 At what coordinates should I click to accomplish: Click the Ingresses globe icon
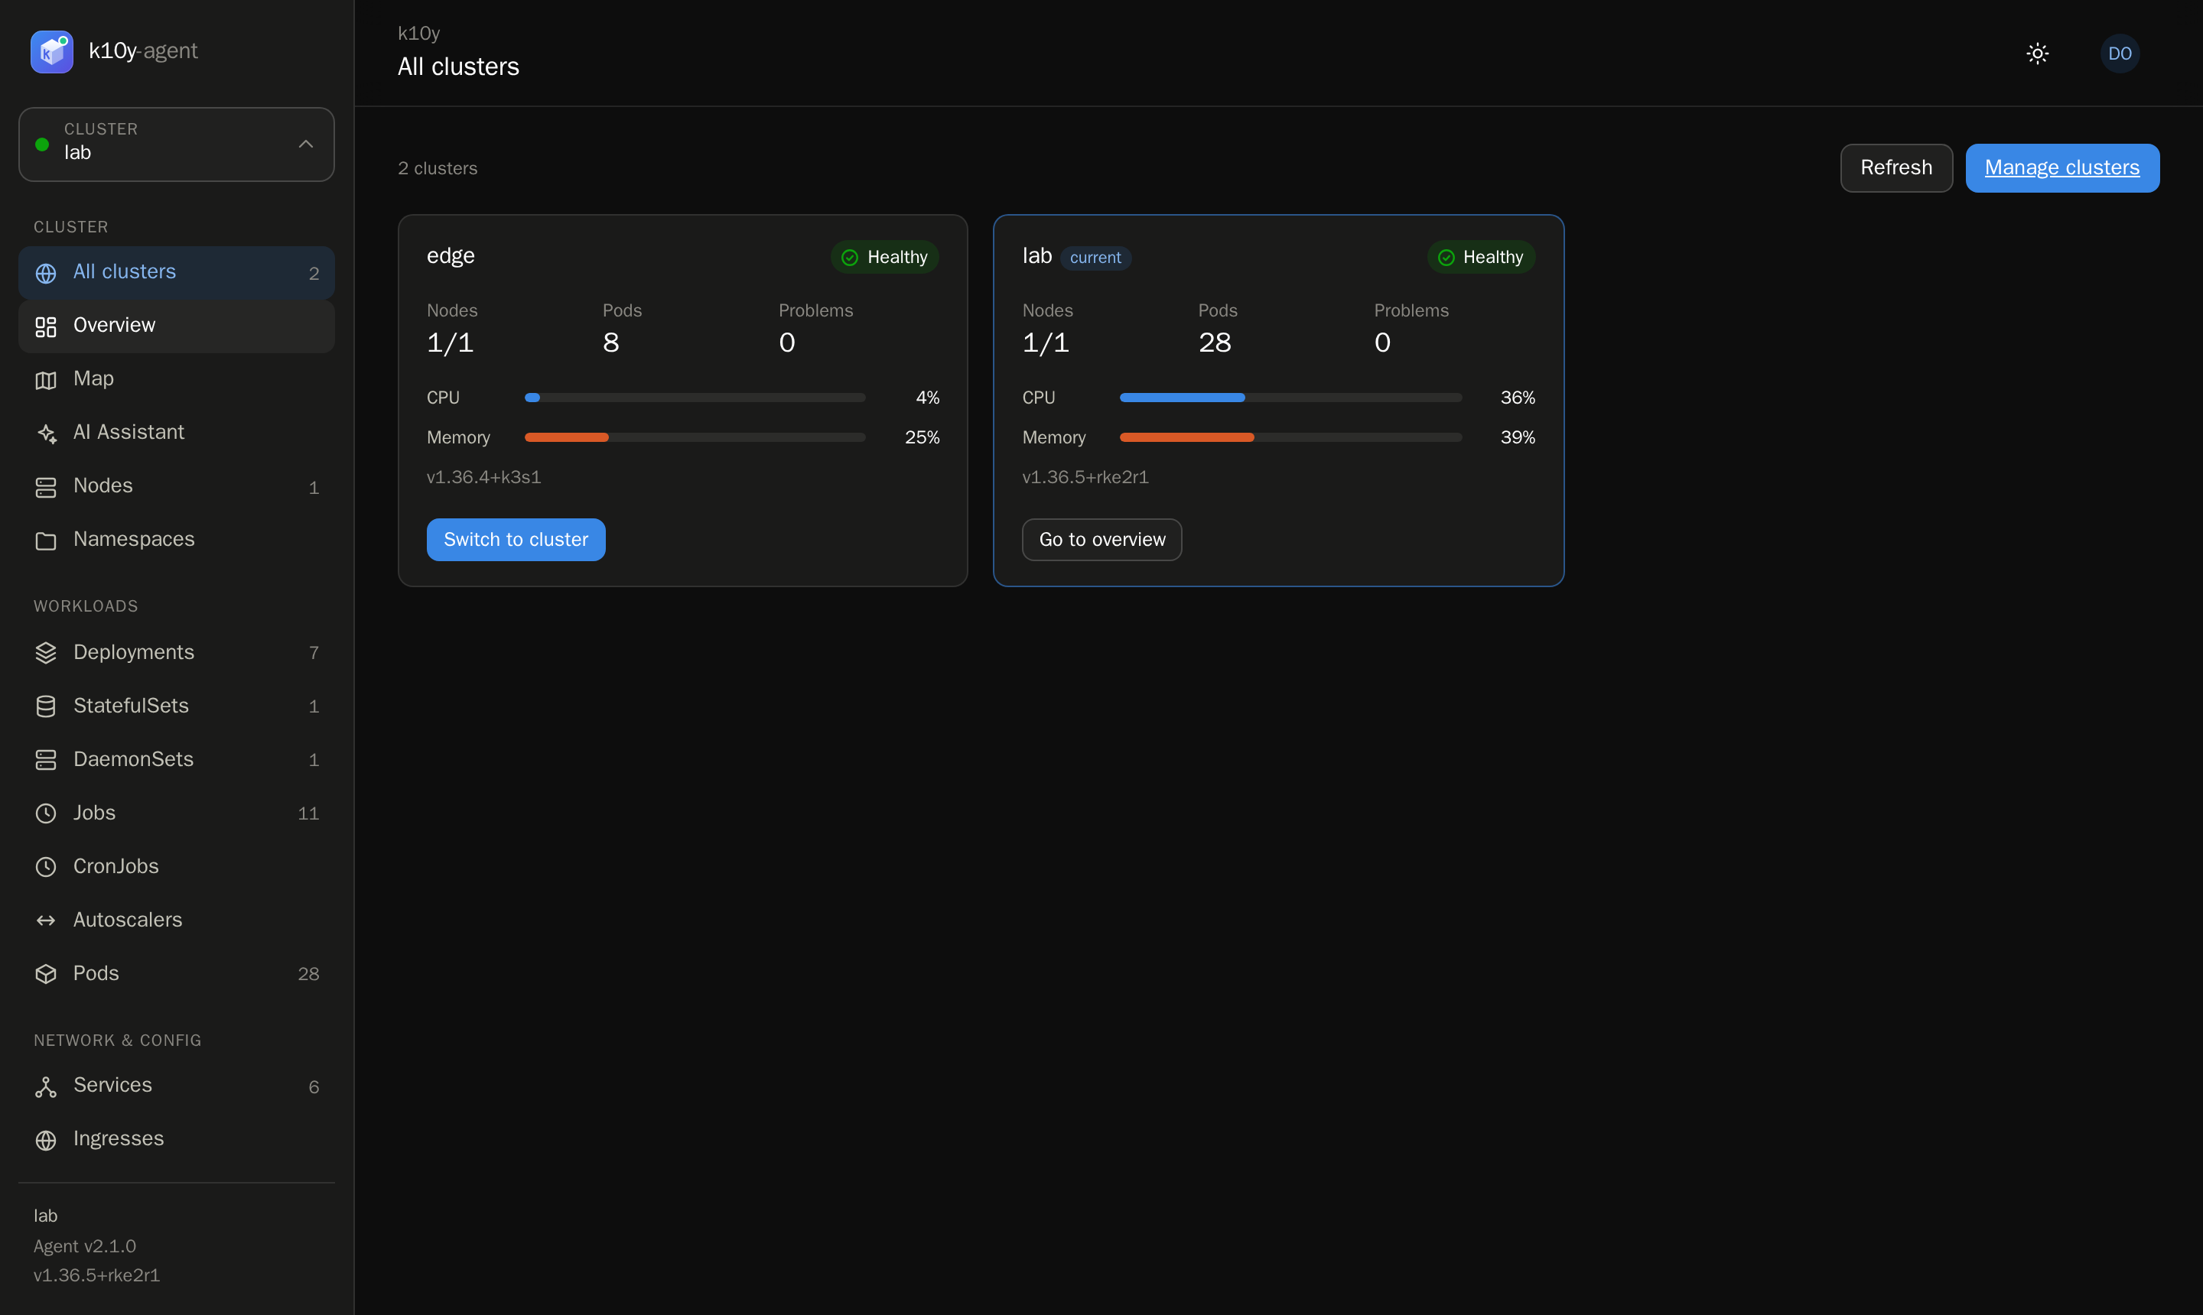[46, 1140]
